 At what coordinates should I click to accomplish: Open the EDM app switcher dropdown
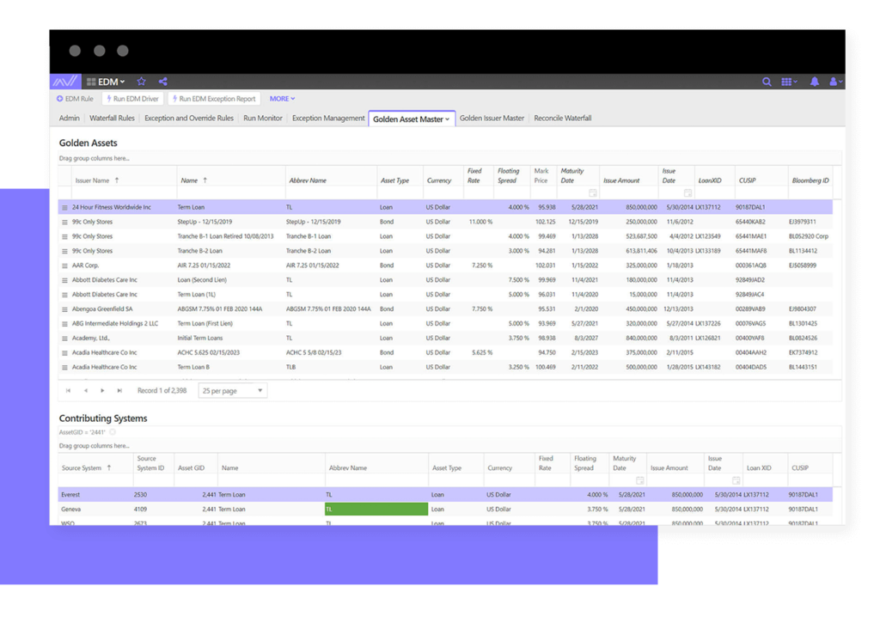tap(106, 82)
